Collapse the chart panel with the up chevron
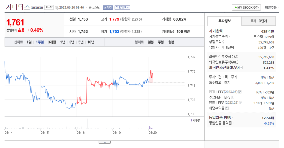This screenshot has width=284, height=148. coord(105,142)
